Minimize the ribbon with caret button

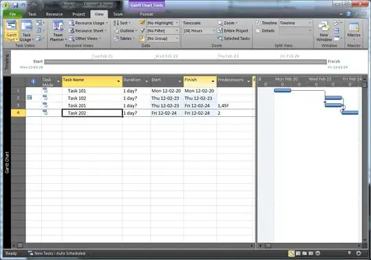[x=341, y=14]
